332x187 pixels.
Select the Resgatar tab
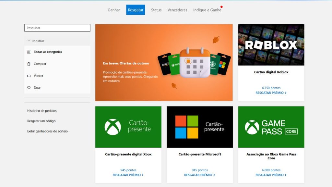coord(136,10)
